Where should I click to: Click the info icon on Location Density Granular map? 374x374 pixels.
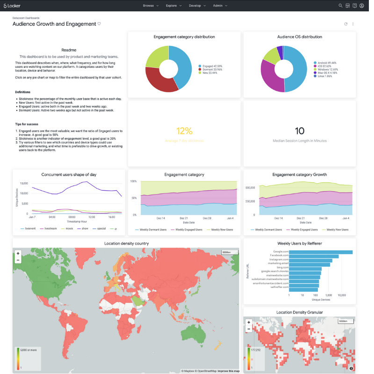click(x=351, y=367)
